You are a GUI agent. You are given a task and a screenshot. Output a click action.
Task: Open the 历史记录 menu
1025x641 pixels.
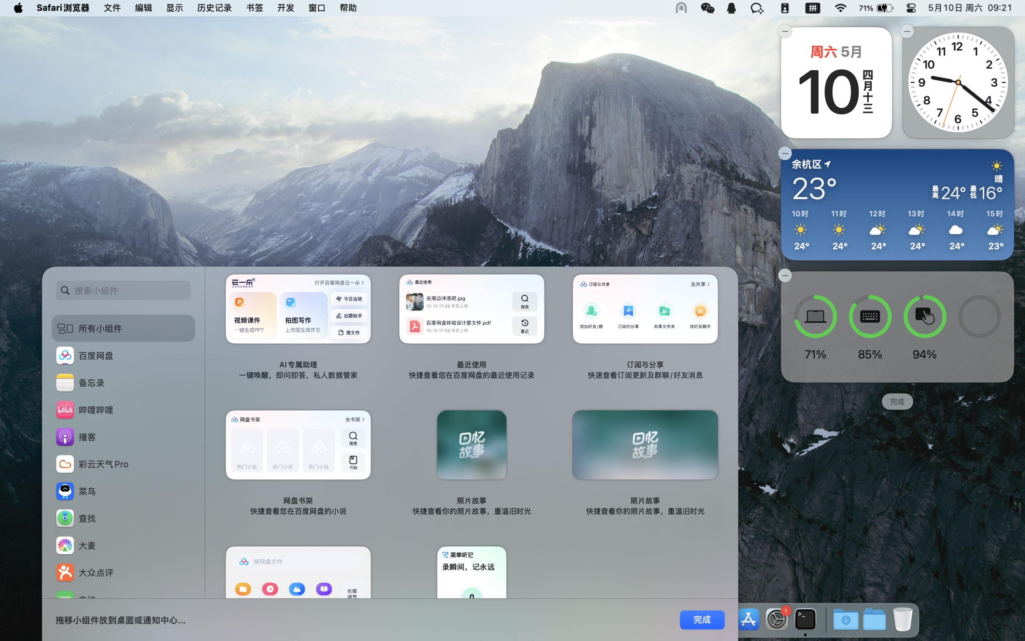(214, 8)
